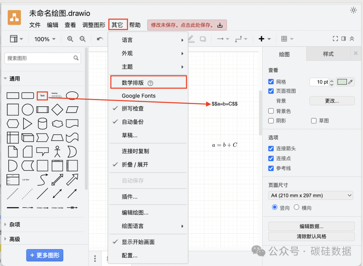Select the rectangle shape in shapes panel

13,95
